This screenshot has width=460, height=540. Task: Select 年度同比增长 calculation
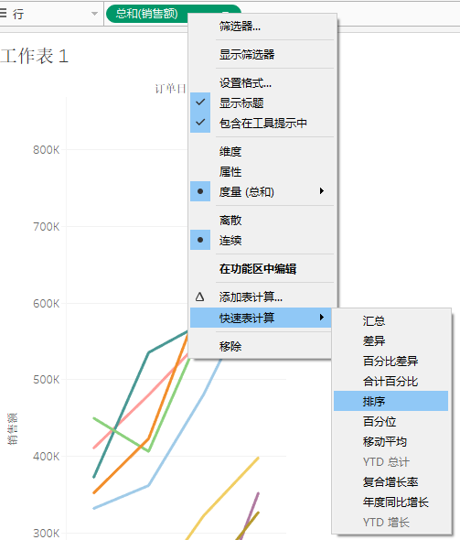tap(390, 502)
